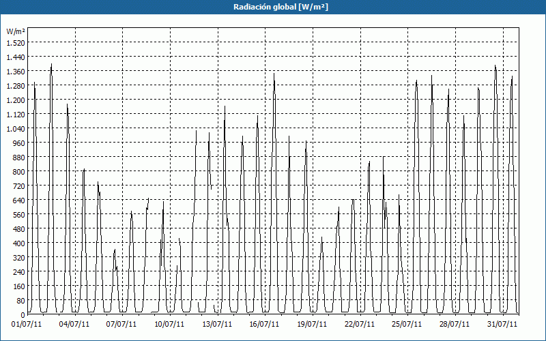Click the 720 y-axis value
546x341 pixels.
tap(19, 186)
